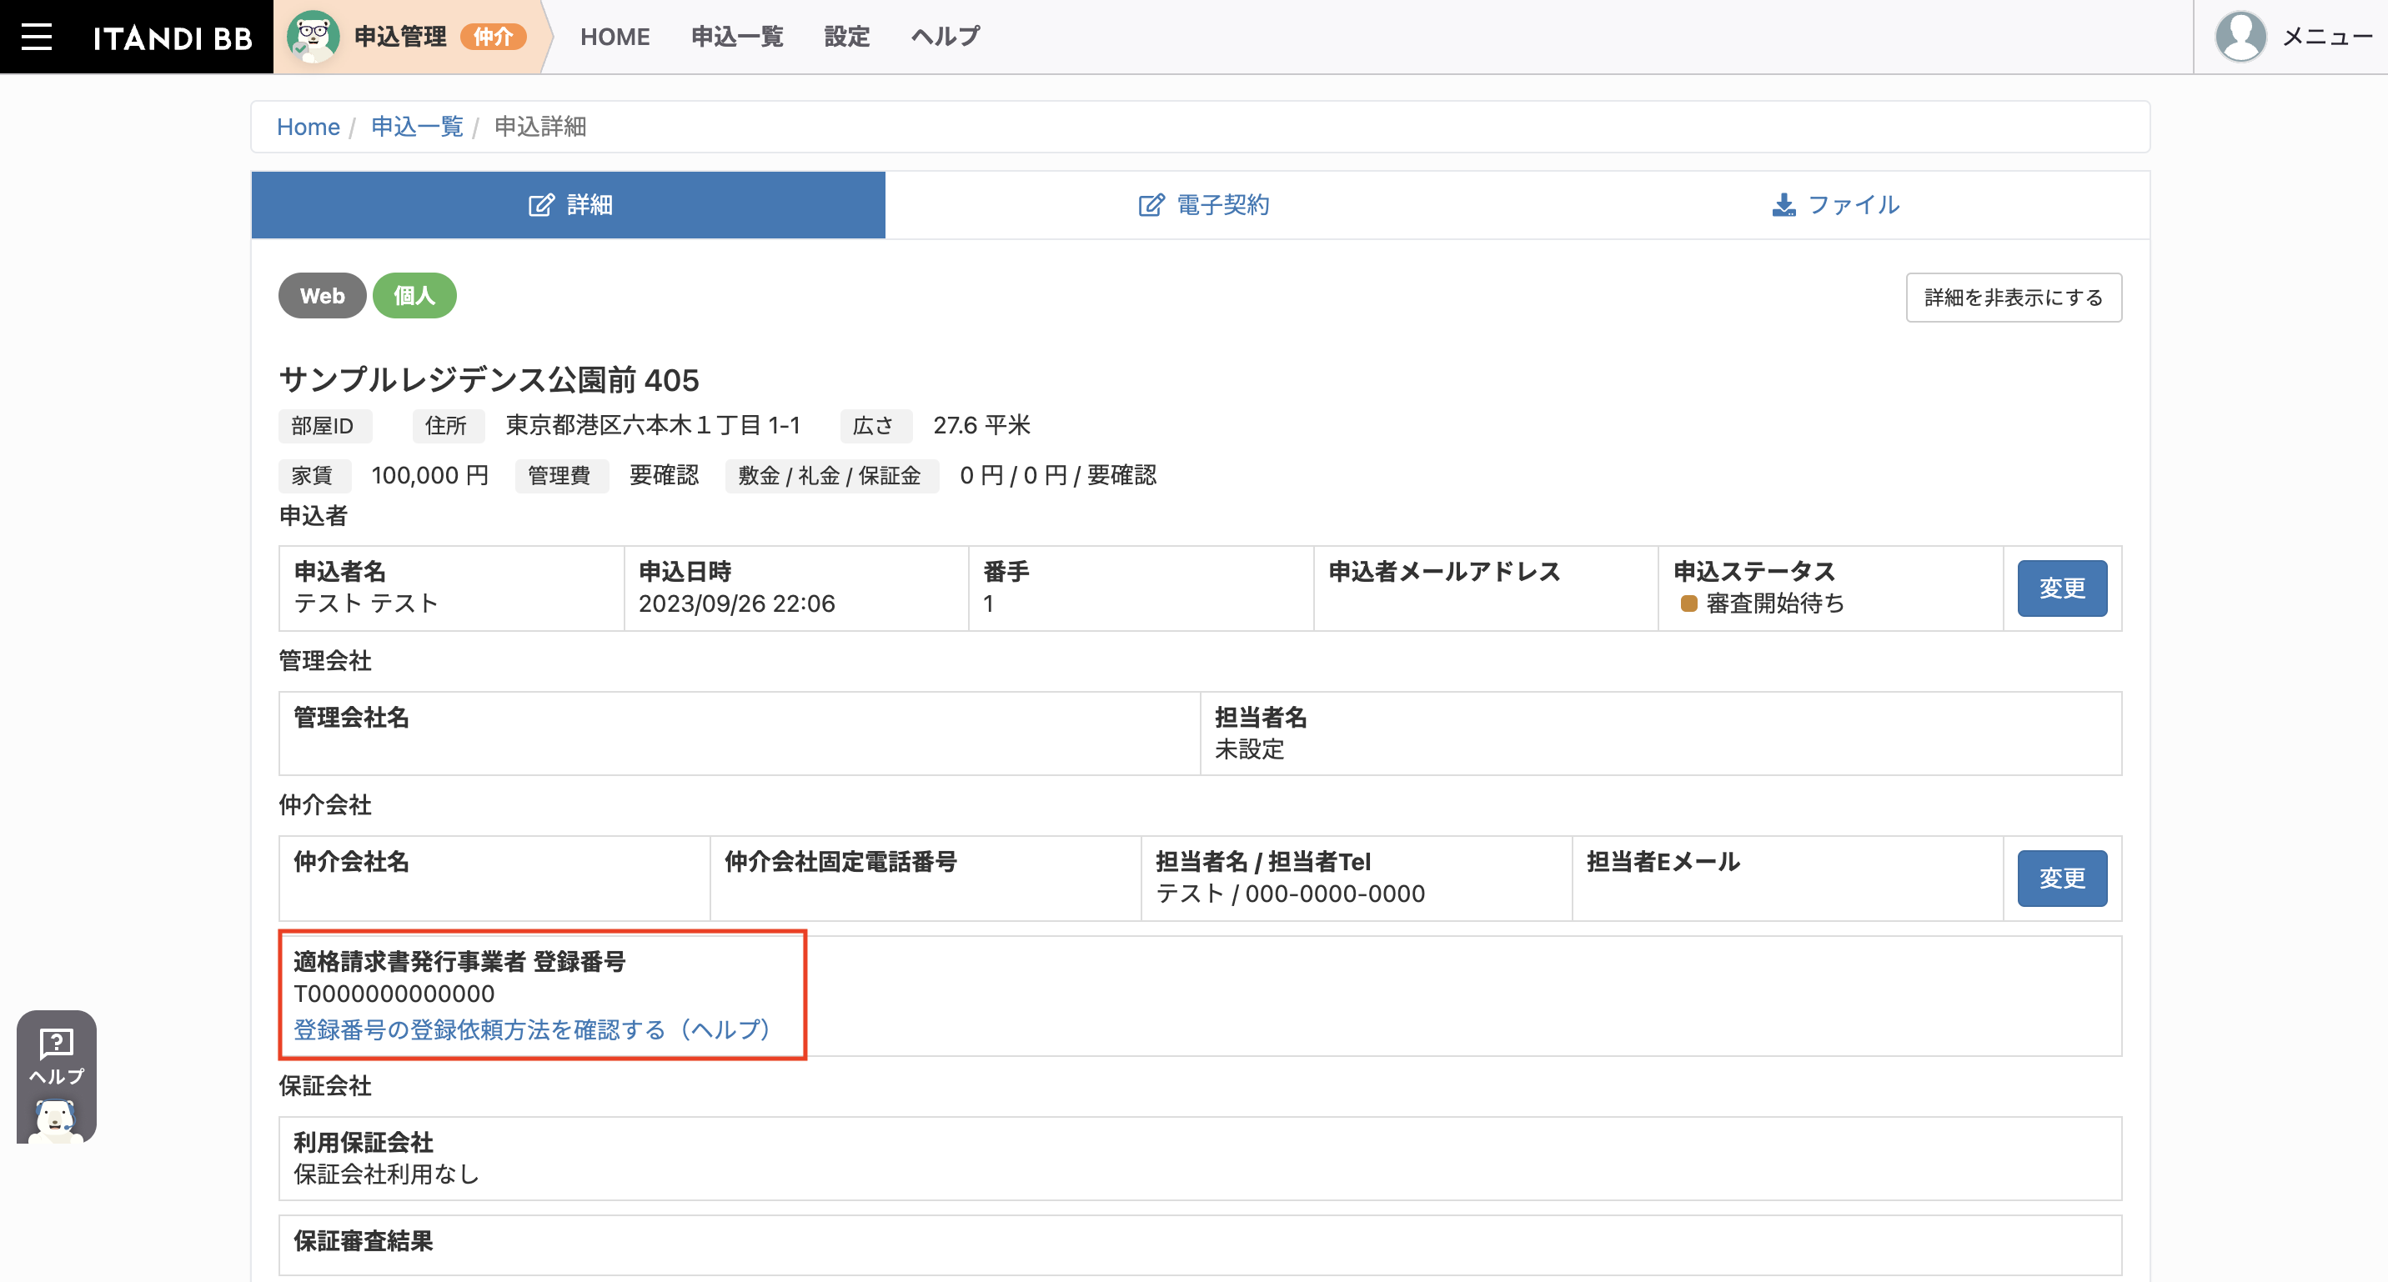
Task: Click the ITANDI BB logo
Action: tap(173, 38)
